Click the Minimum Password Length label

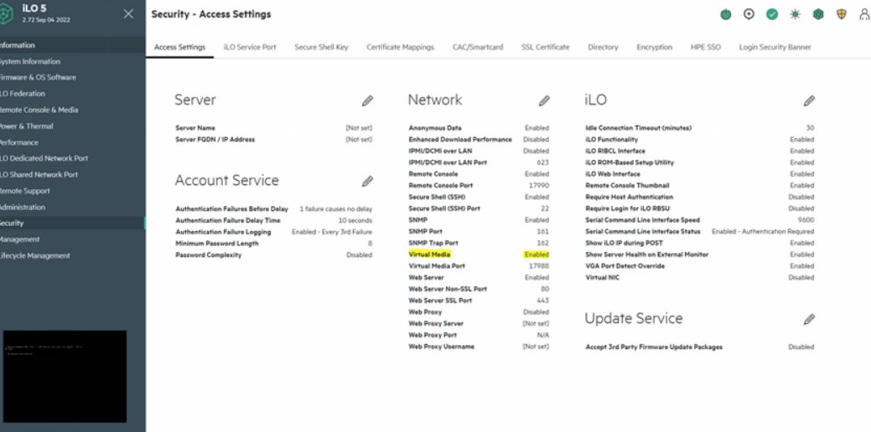[217, 244]
